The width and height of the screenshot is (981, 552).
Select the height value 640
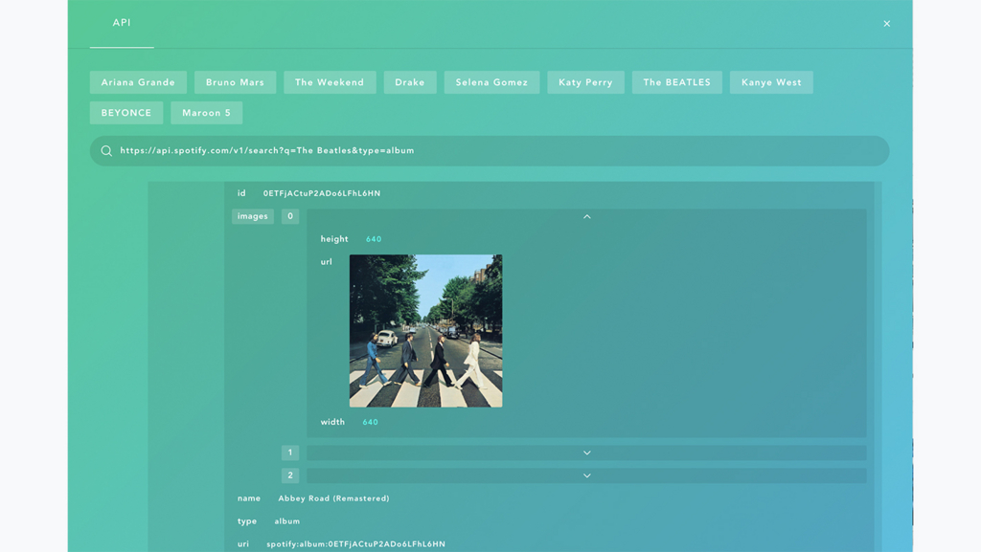point(374,239)
